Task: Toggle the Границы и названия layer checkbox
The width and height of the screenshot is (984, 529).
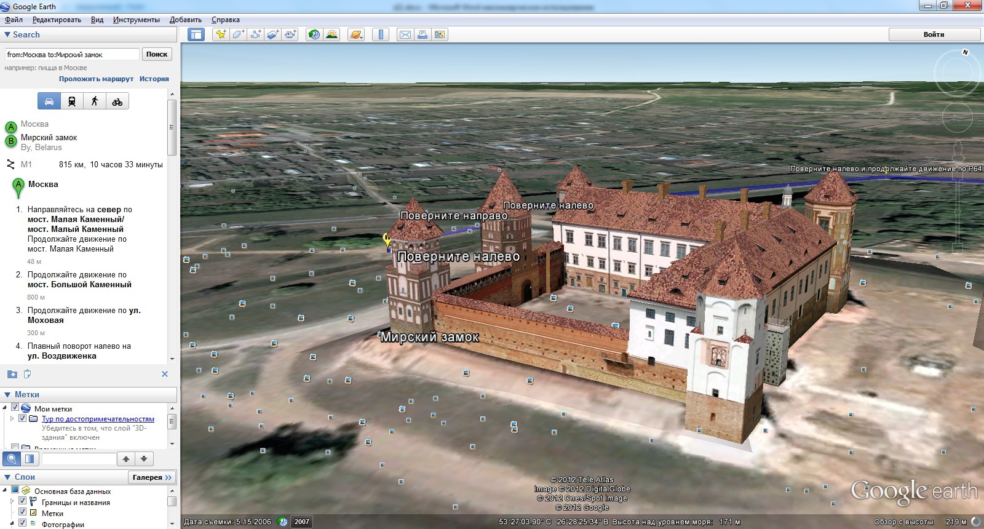Action: click(x=22, y=501)
